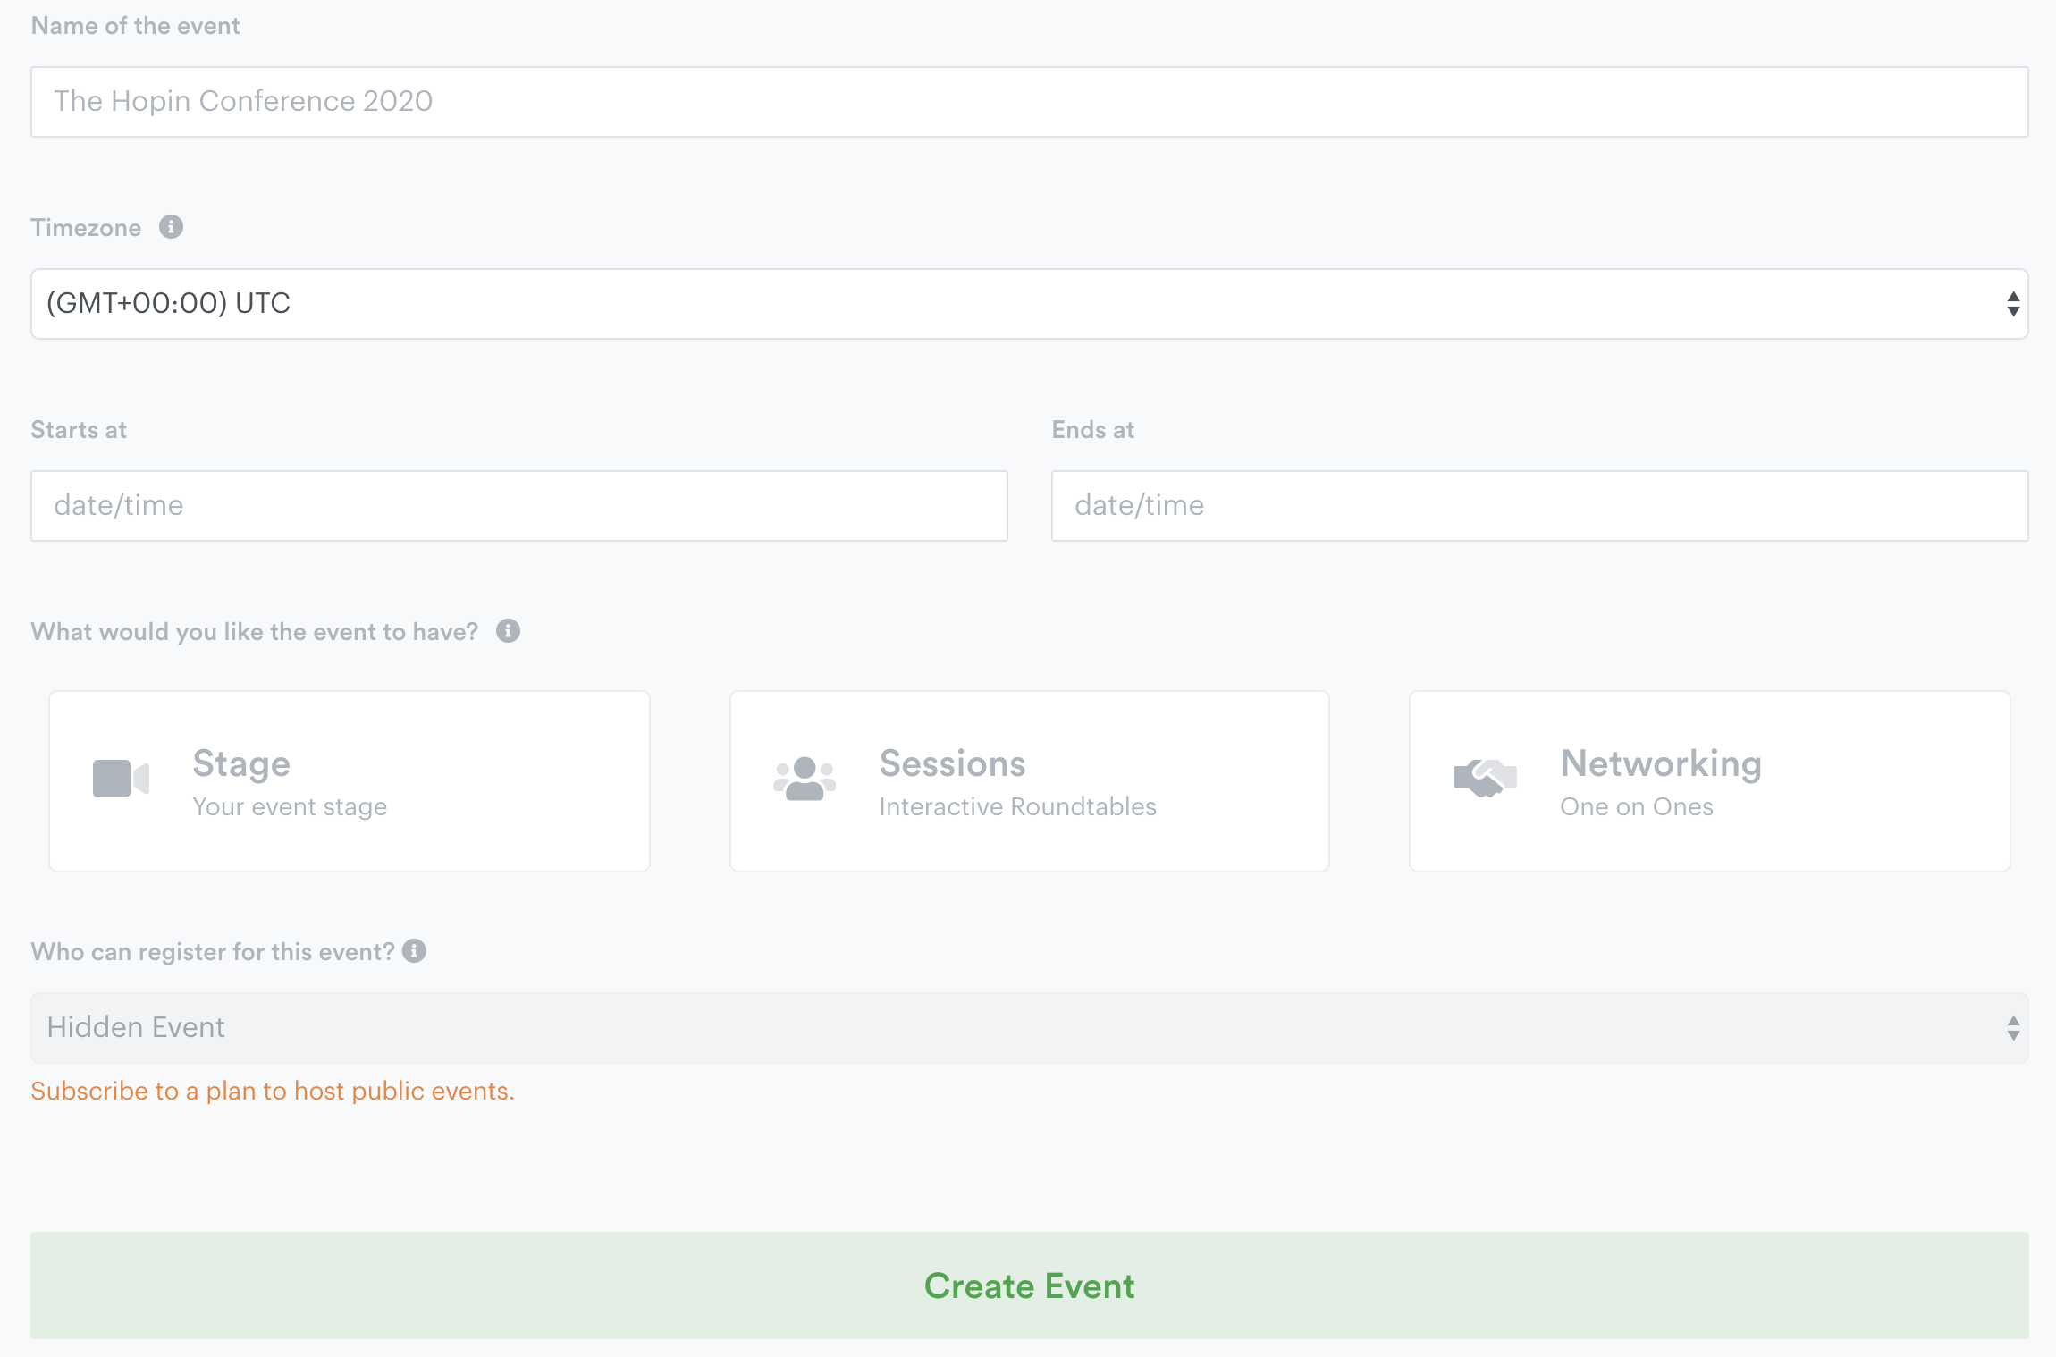Open the Hidden Event registration dropdown
2056x1357 pixels.
1030,1028
